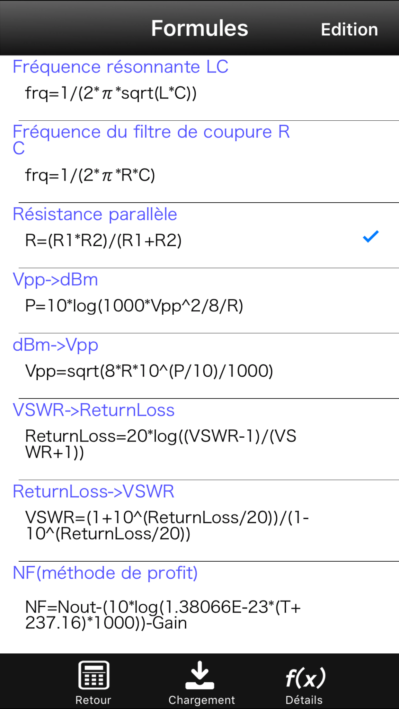
Task: Tap the Edition button
Action: click(350, 29)
